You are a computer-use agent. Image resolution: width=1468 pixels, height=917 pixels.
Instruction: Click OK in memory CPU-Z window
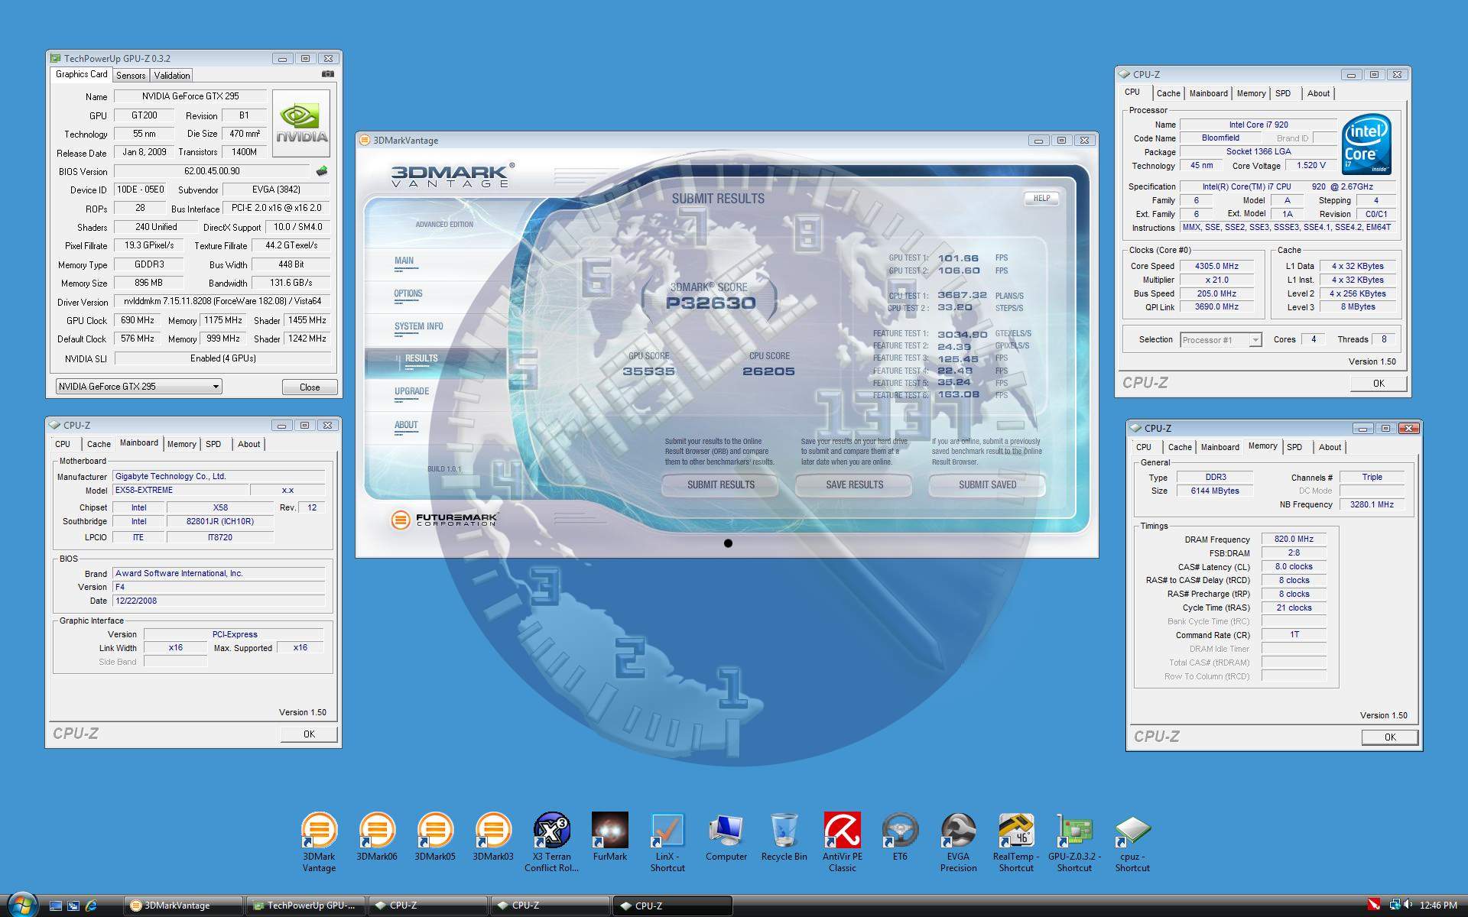click(1390, 737)
